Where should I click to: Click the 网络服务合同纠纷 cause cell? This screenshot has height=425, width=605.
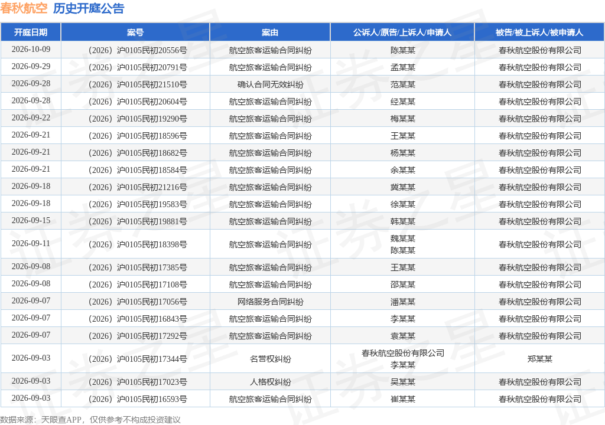point(270,302)
